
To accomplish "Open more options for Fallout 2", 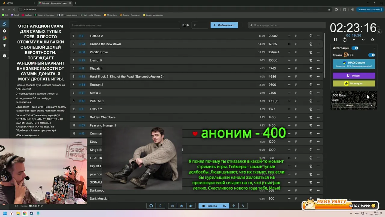I will pyautogui.click(x=318, y=109).
